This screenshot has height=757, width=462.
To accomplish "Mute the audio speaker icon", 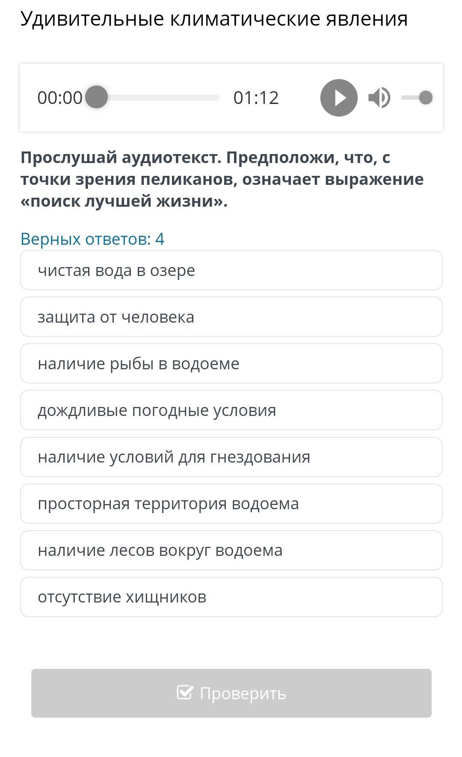I will 379,98.
